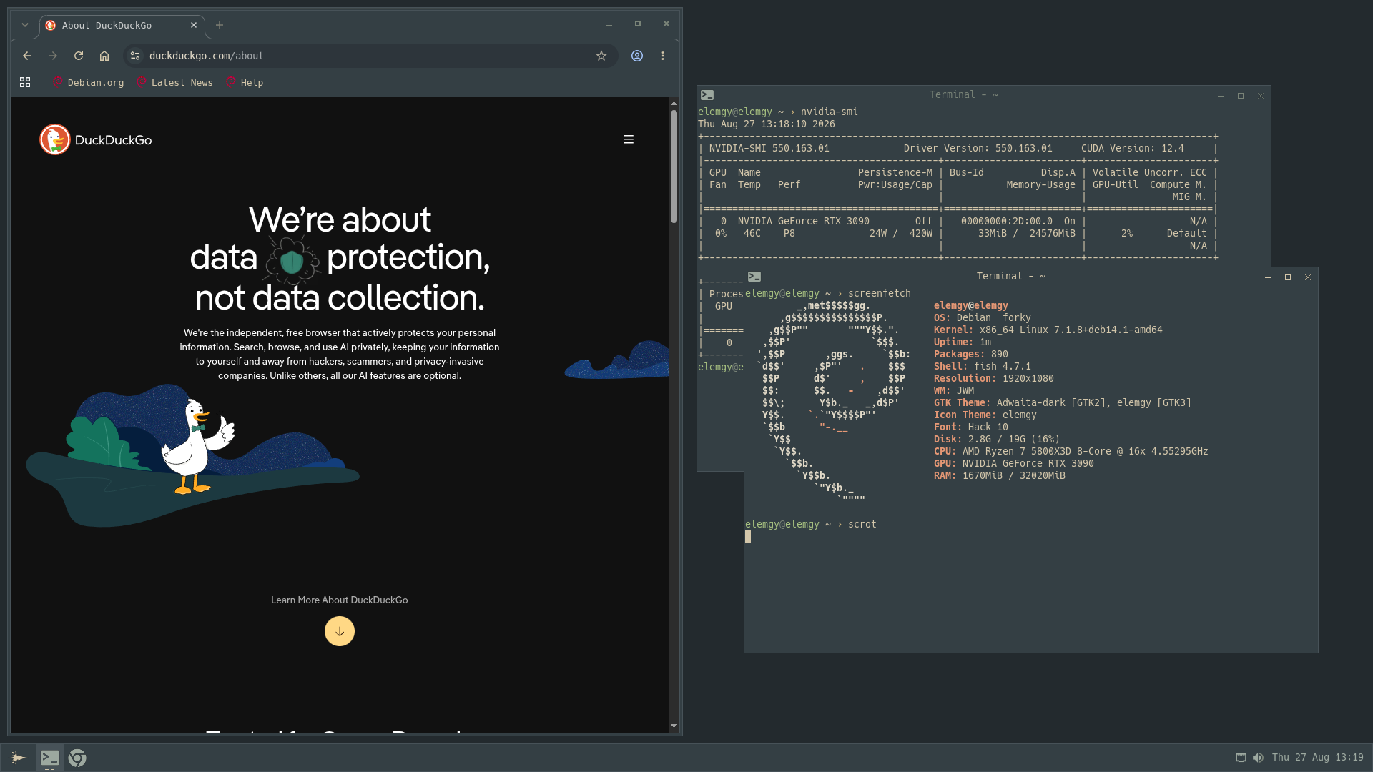The width and height of the screenshot is (1373, 772).
Task: Click the Resolution line in screenfetch output
Action: pyautogui.click(x=993, y=379)
